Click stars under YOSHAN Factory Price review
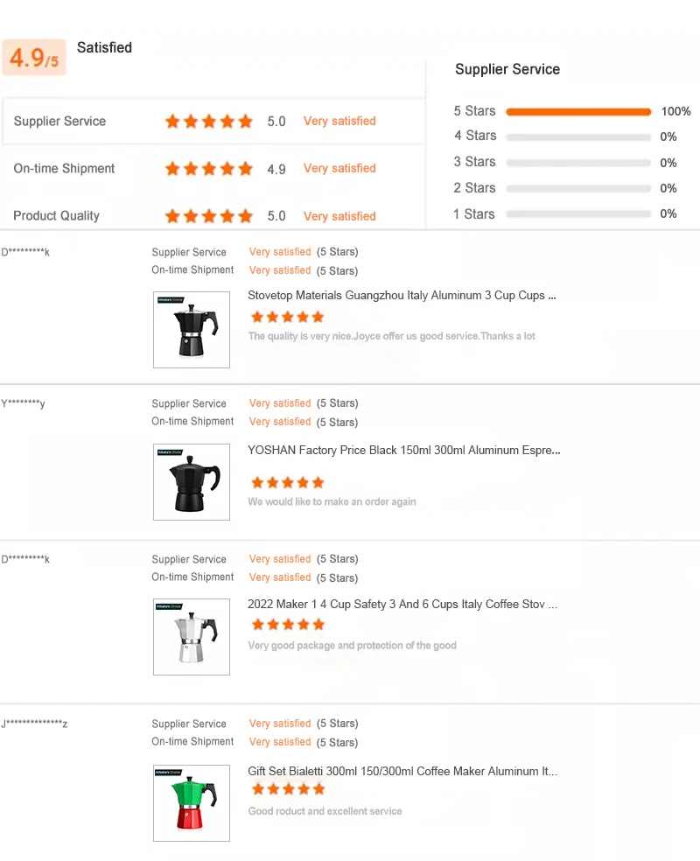This screenshot has height=861, width=700. [x=287, y=482]
